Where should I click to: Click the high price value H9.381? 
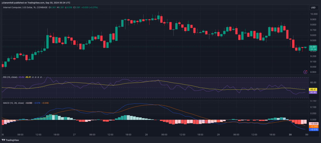(61, 7)
